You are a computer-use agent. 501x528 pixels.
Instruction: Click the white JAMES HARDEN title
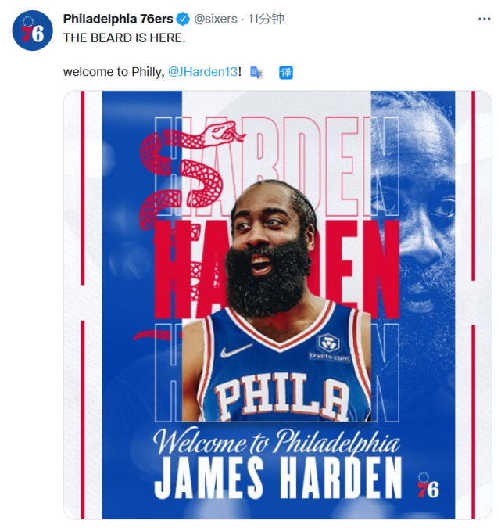coord(278,479)
